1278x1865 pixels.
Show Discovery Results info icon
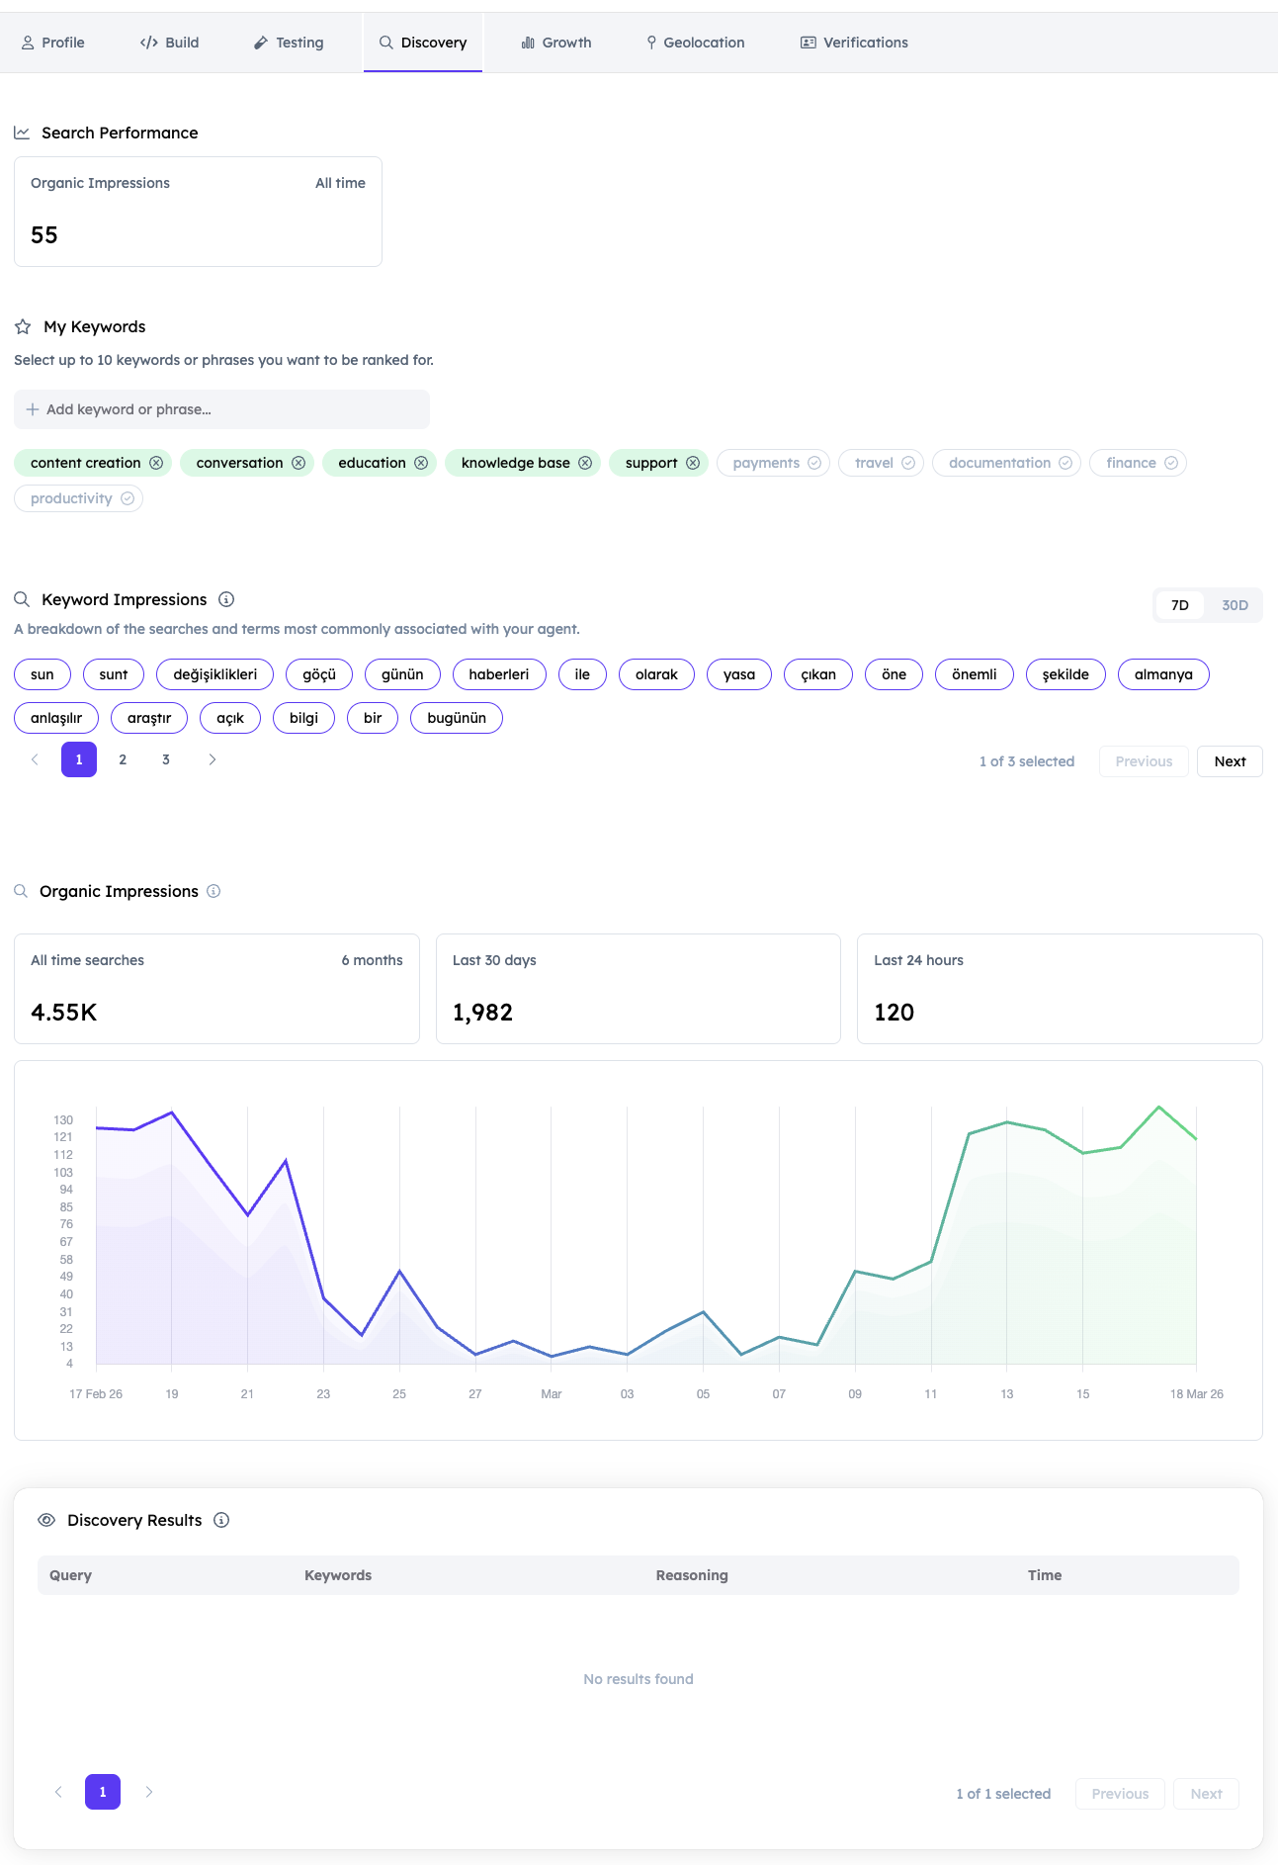click(x=221, y=1520)
